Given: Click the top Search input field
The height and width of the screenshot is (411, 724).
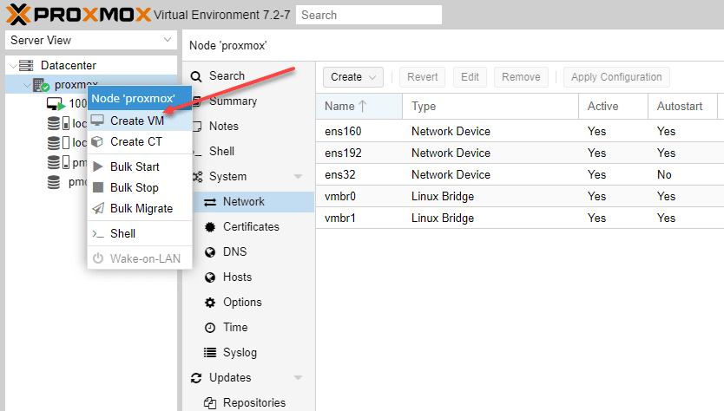Looking at the screenshot, I should (x=368, y=15).
